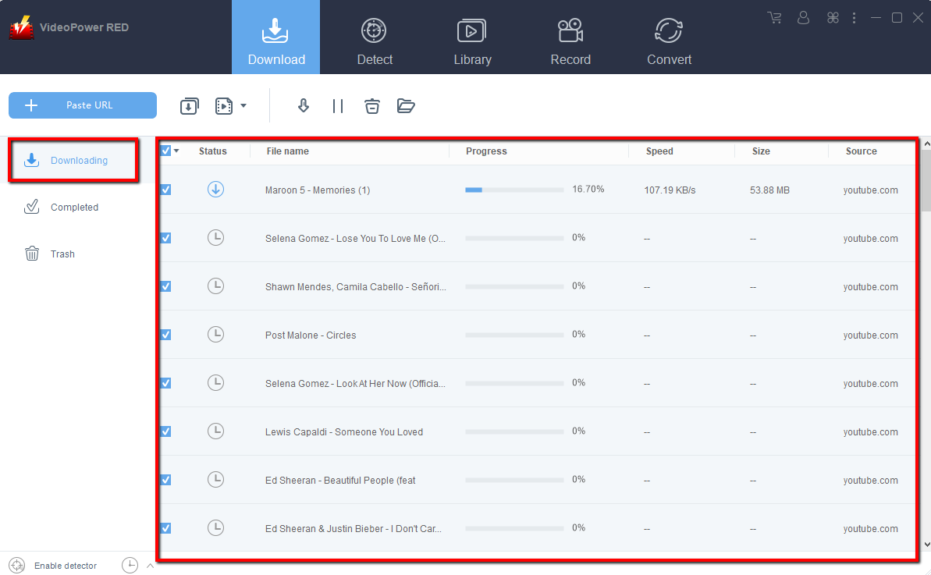
Task: Open the Completed downloads list
Action: point(74,208)
